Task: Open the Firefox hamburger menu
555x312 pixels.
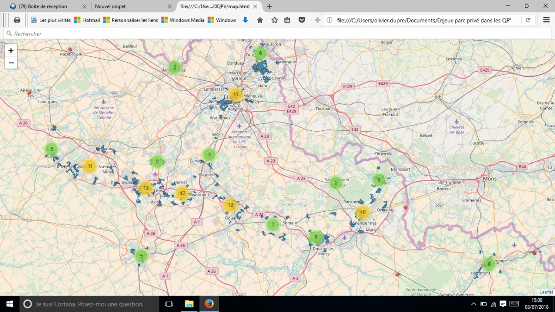Action: (x=546, y=20)
